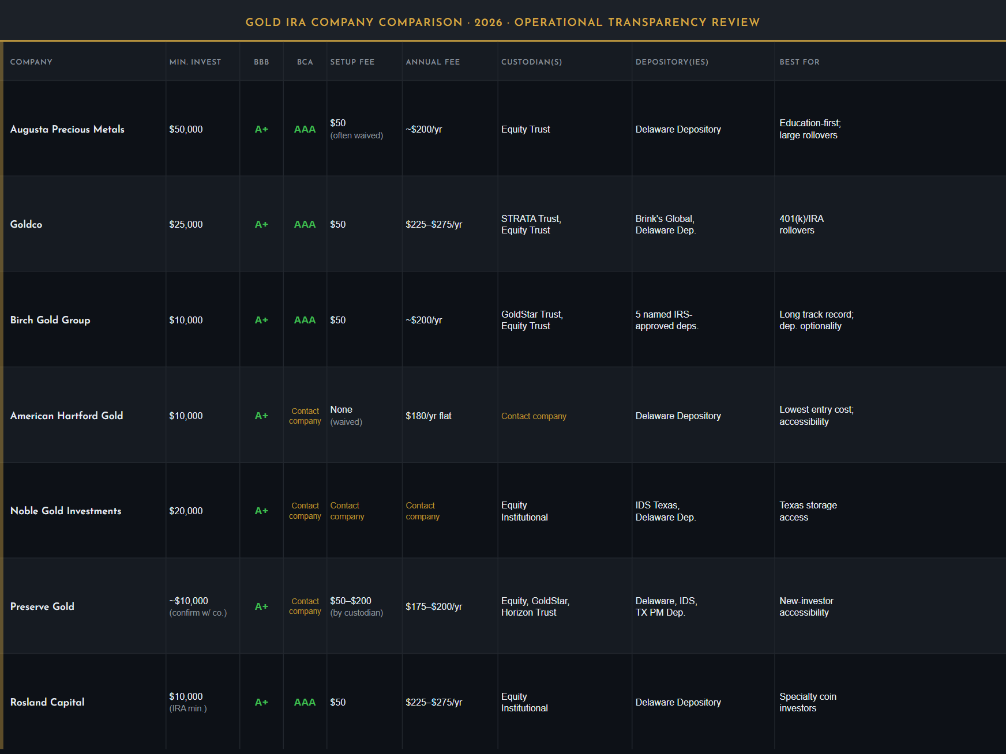Click Noble Gold's Equity Institutional custodian
1006x754 pixels.
click(x=524, y=511)
